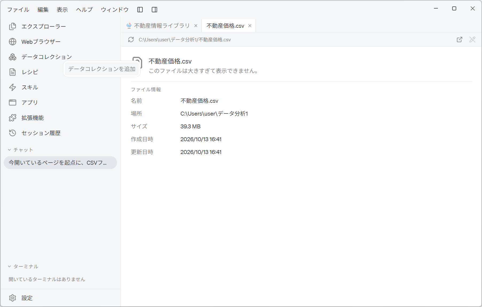482x307 pixels.
Task: Open the ヘルプ menu
Action: [84, 10]
